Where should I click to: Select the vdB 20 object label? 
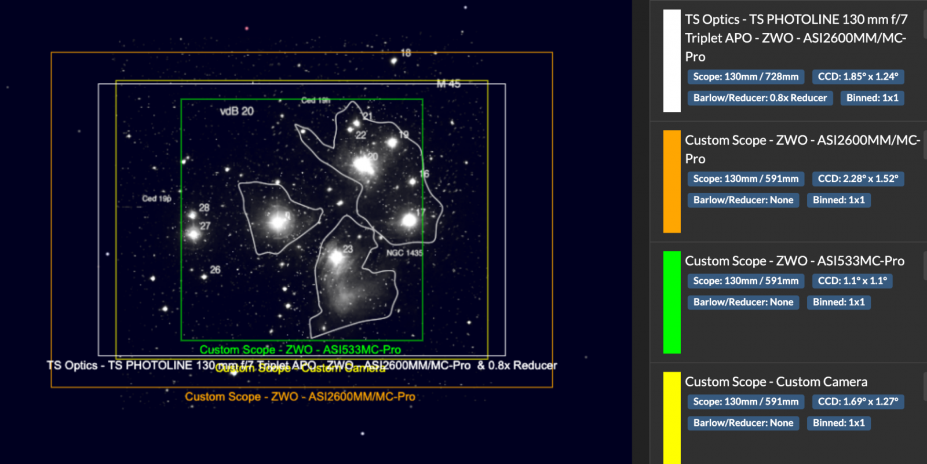point(236,111)
